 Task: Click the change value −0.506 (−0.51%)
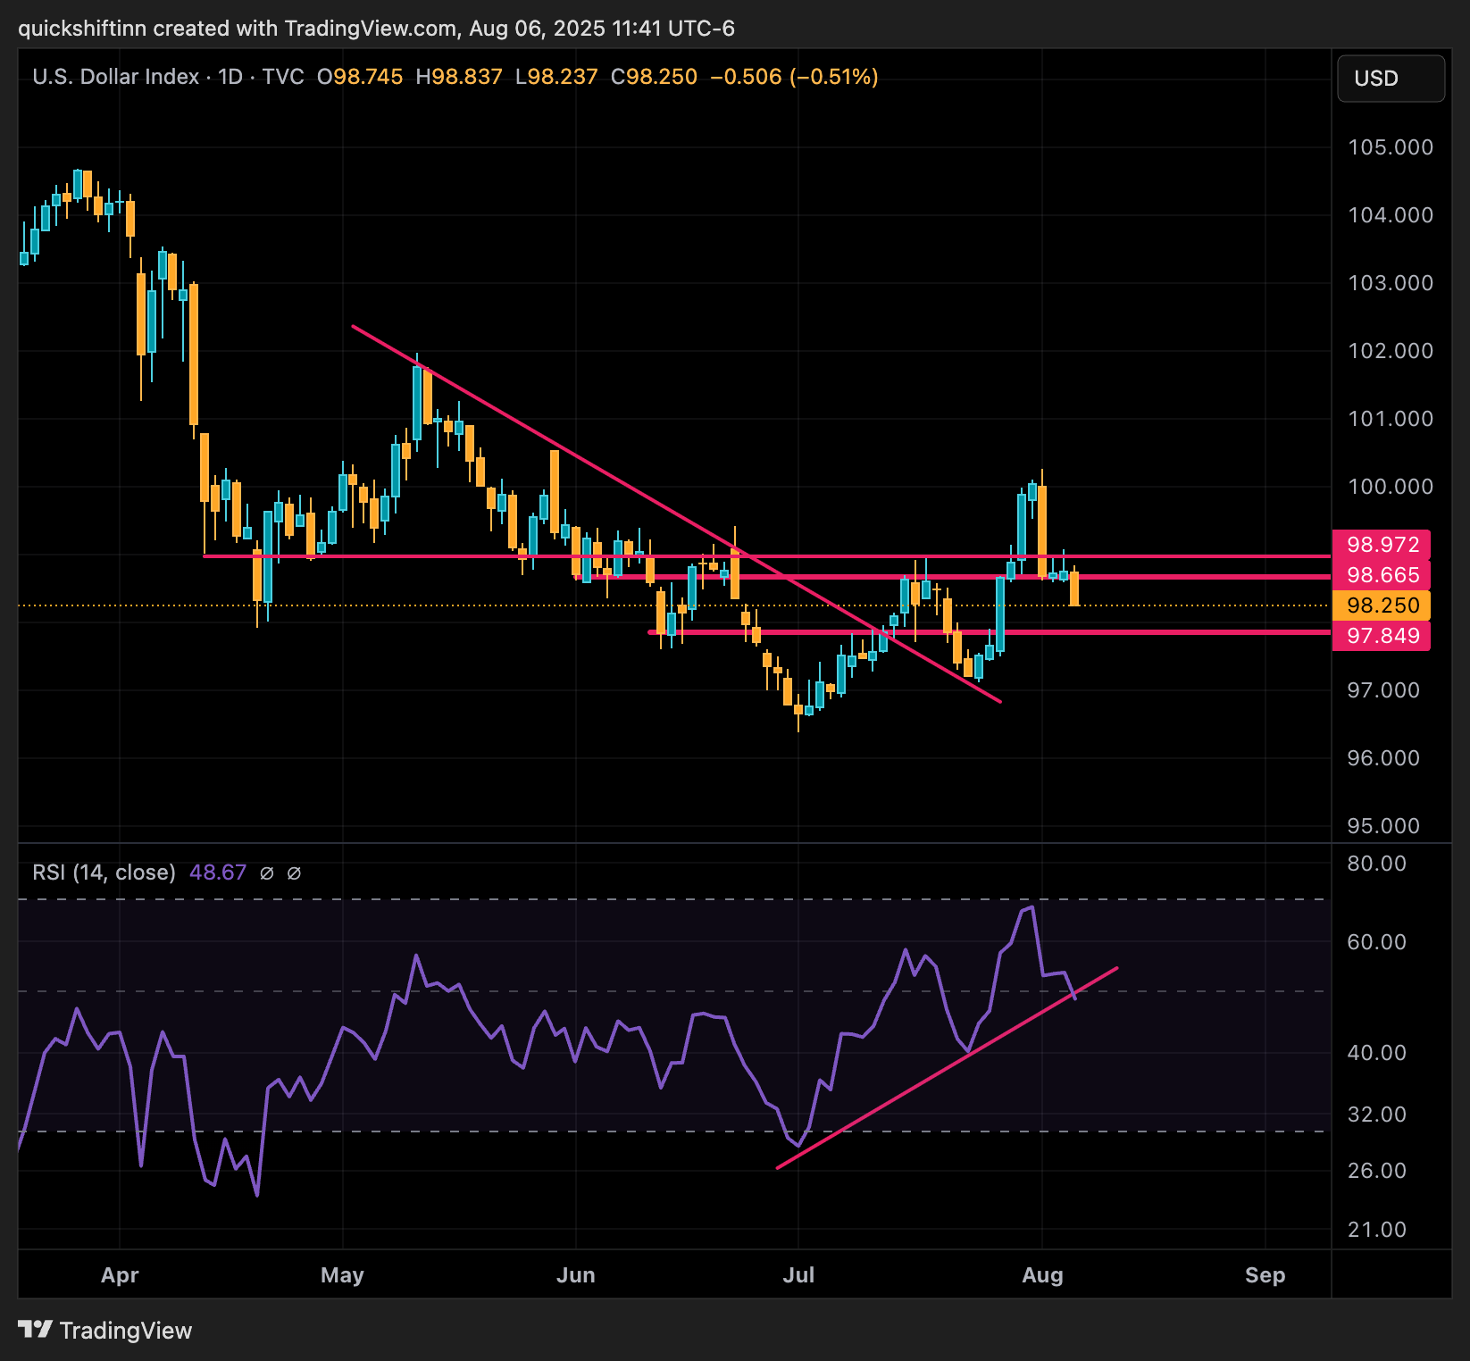794,77
